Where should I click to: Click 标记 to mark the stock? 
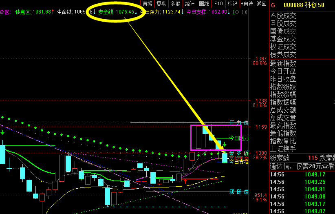tap(232, 4)
